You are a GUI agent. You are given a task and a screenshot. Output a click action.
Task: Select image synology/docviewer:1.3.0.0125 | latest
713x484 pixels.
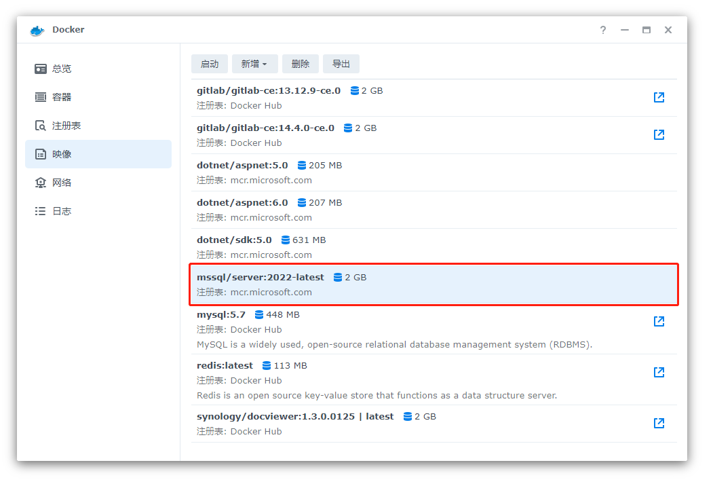click(433, 424)
